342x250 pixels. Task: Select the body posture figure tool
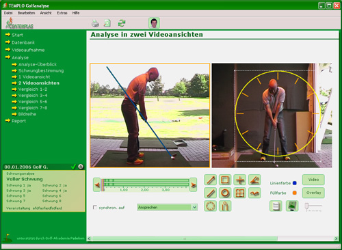pos(225,206)
